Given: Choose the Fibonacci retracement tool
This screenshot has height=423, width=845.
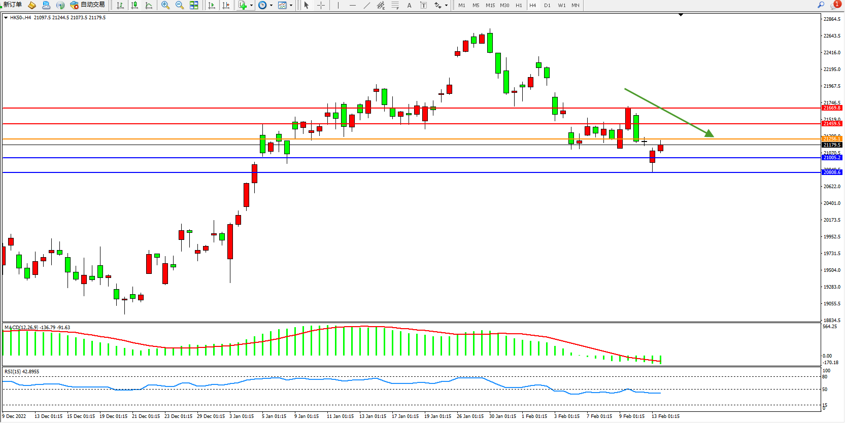Looking at the screenshot, I should point(395,5).
